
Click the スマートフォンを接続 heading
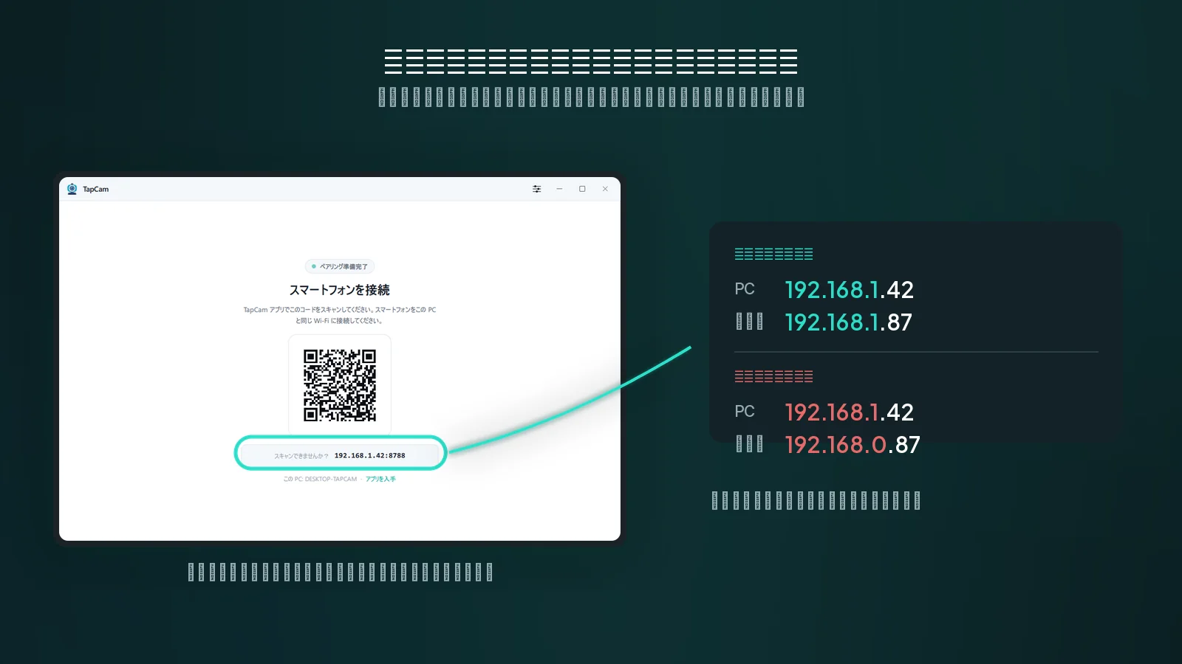340,290
